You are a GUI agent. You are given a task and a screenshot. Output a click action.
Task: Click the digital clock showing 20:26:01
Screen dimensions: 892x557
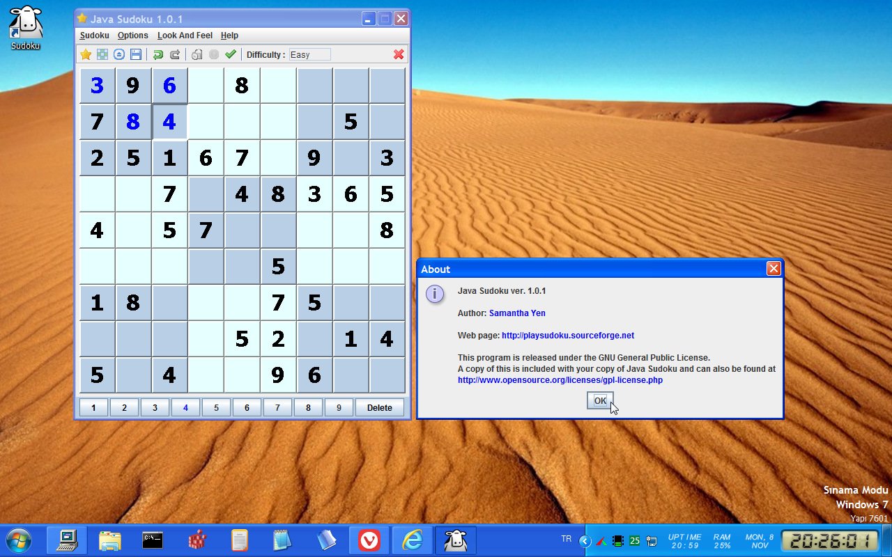tap(829, 541)
